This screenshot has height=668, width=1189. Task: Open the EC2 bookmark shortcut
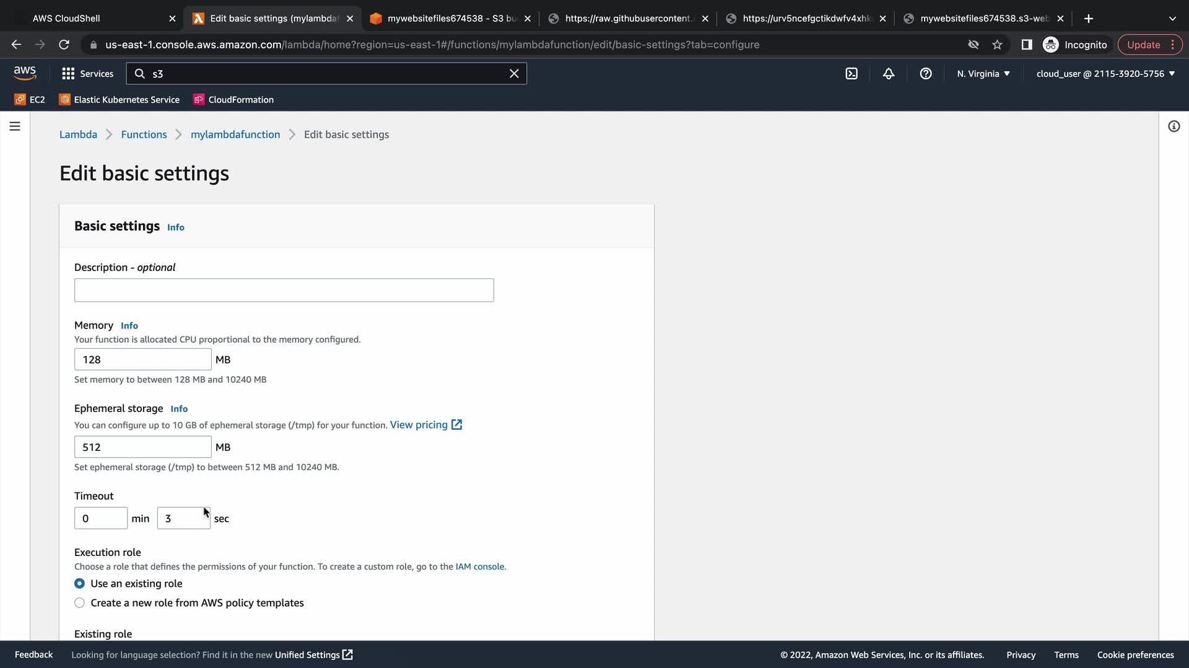[30, 100]
